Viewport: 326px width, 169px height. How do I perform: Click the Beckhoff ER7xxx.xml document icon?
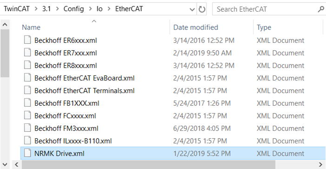[x=27, y=53]
